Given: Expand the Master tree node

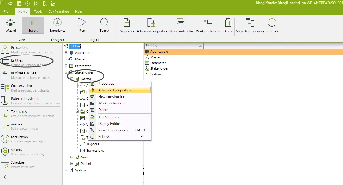Looking at the screenshot, I should [66, 59].
